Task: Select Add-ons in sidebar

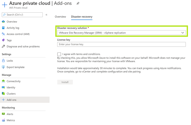Action: tap(25, 100)
